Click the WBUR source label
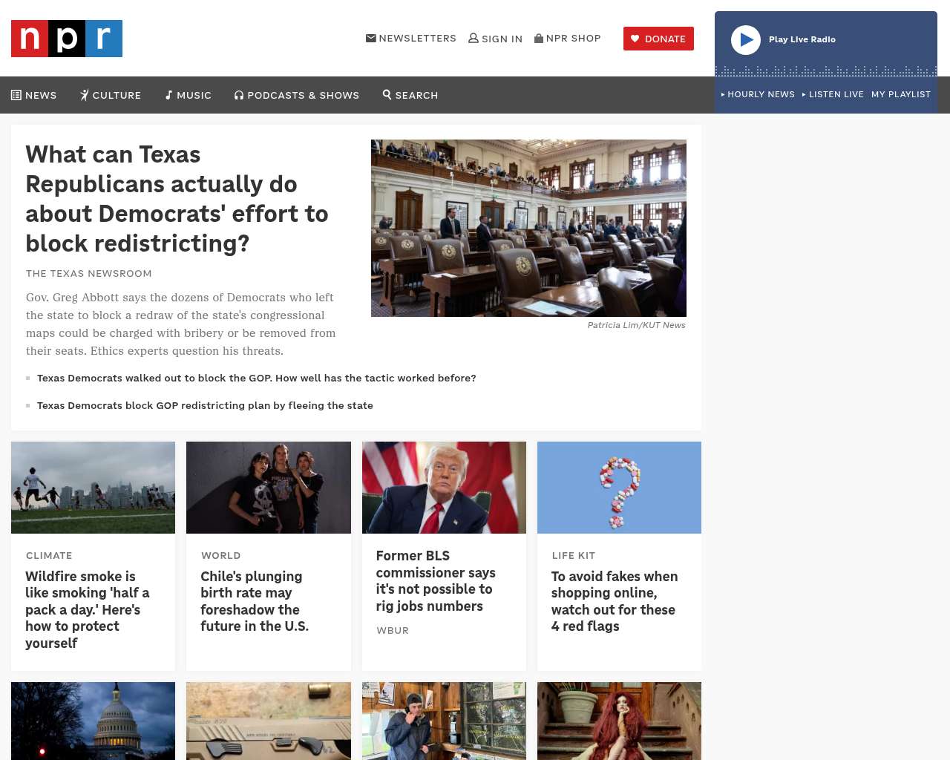Screen dimensions: 950x760 (x=393, y=630)
